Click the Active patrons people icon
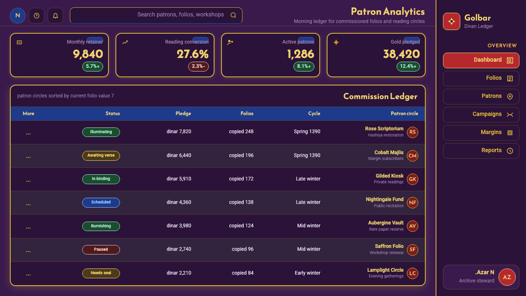This screenshot has width=526, height=296. point(231,42)
